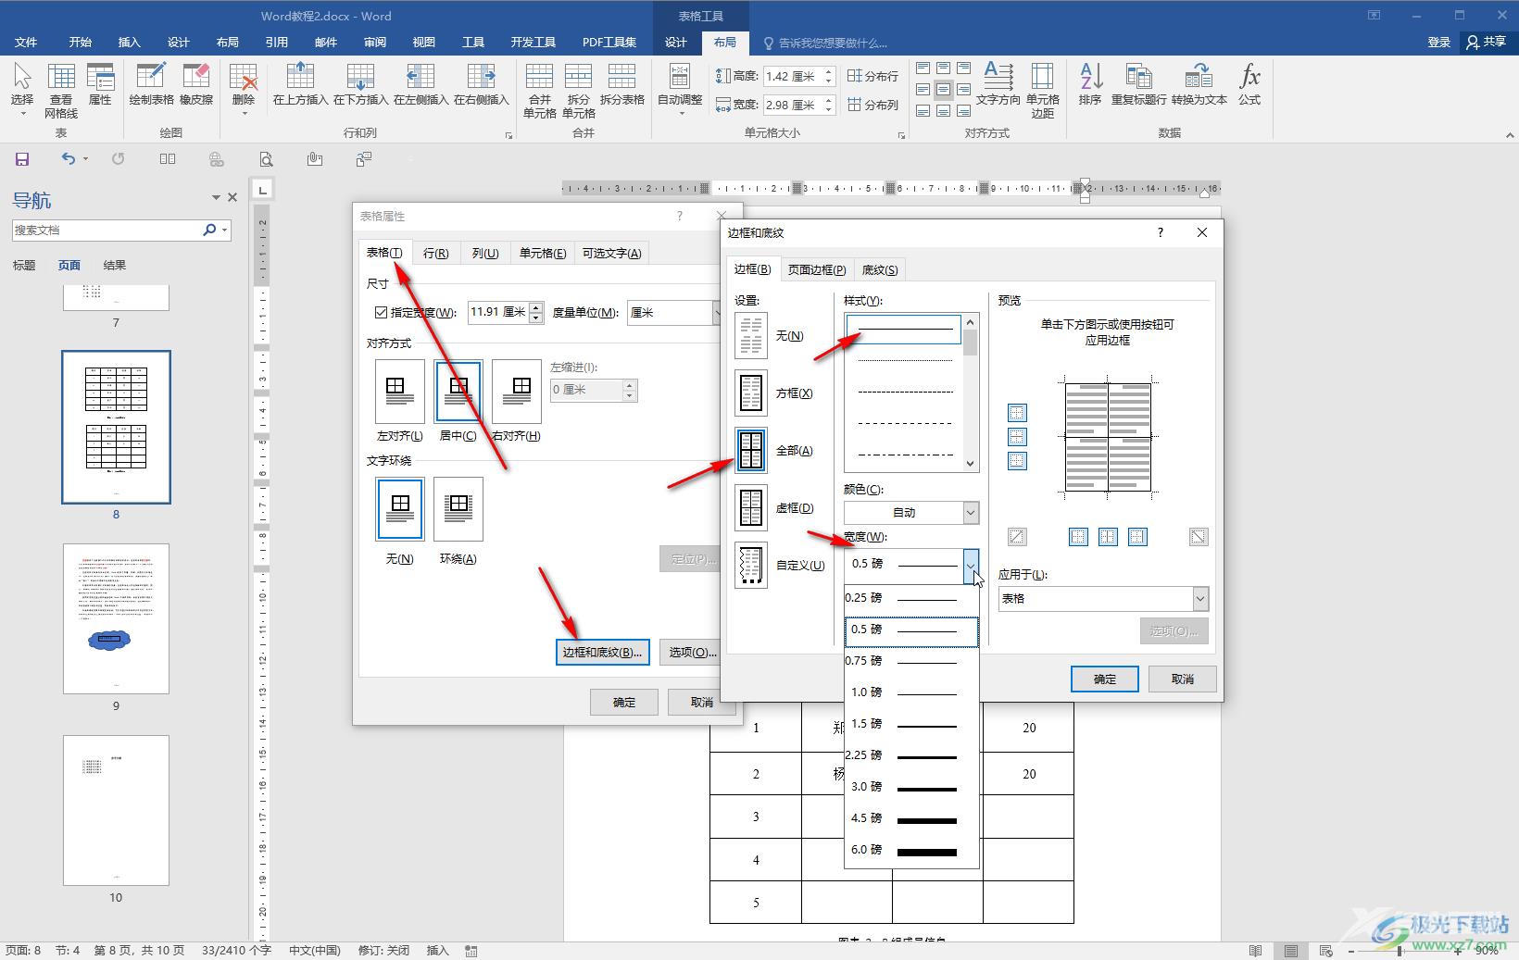
Task: Click 拆分单元格 split cells icon
Action: (x=578, y=90)
